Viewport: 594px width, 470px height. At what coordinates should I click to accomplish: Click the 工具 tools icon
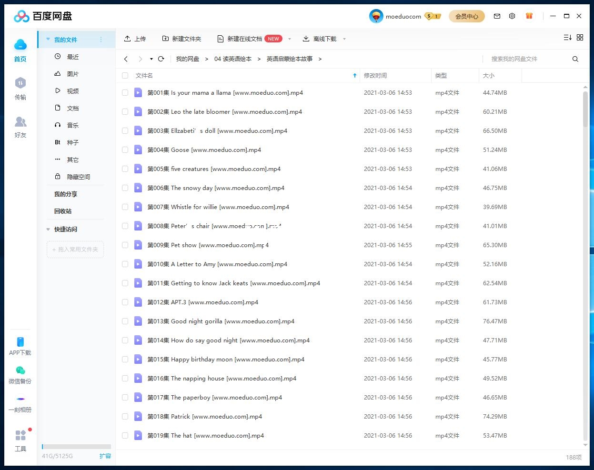[x=20, y=436]
